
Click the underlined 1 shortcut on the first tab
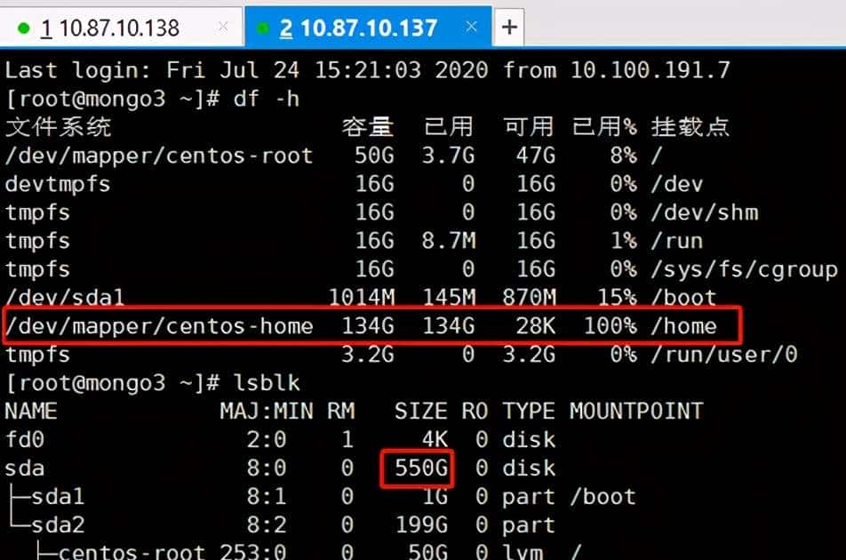pos(44,26)
